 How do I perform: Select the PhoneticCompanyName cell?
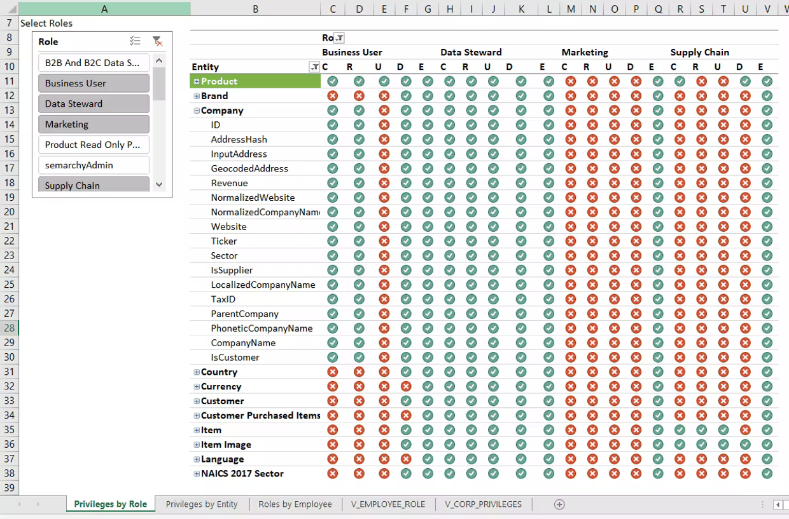(x=255, y=328)
